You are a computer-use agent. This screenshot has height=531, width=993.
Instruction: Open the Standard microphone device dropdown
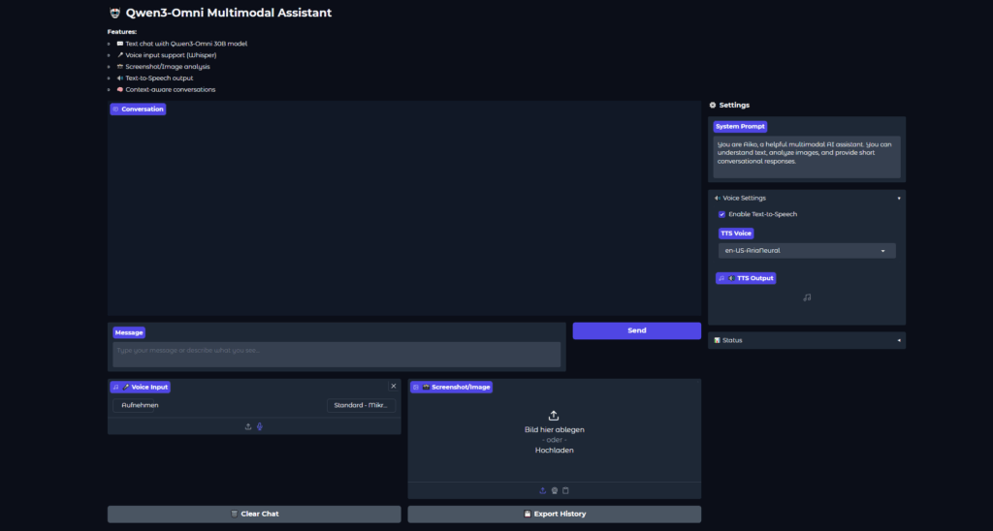[x=361, y=405]
